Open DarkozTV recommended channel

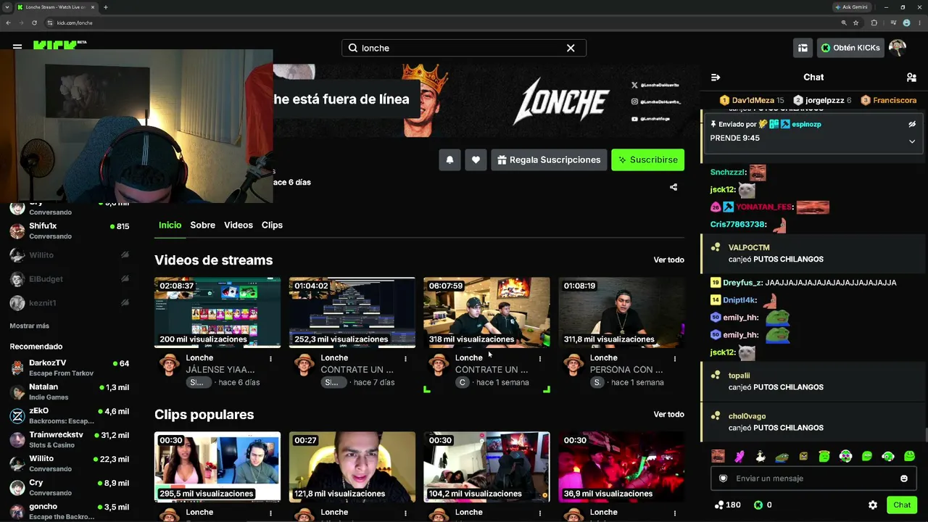(69, 368)
